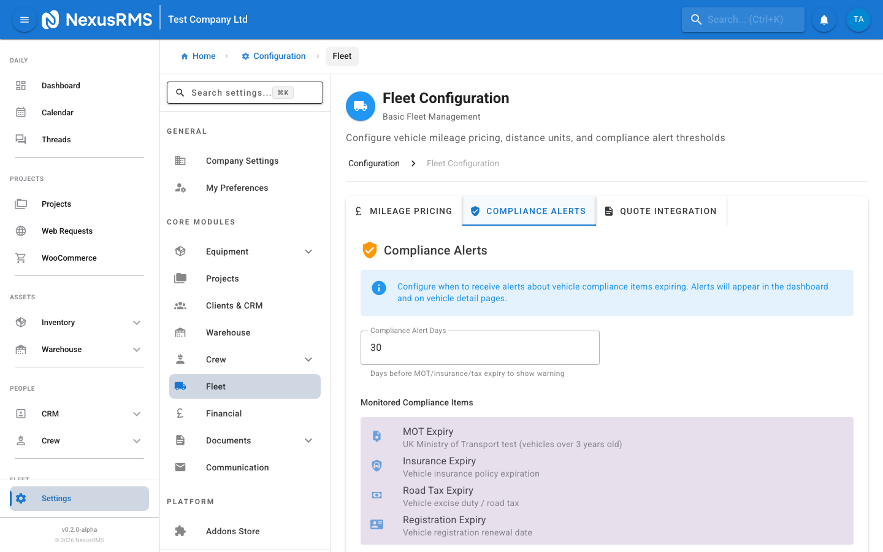The image size is (883, 552).
Task: Expand the CRM sidebar group
Action: pos(137,414)
